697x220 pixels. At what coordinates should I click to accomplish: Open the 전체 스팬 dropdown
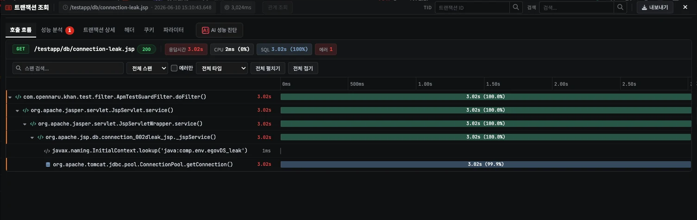(x=147, y=68)
